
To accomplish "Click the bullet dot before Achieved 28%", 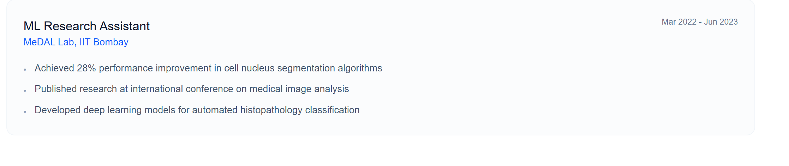I will tap(25, 70).
